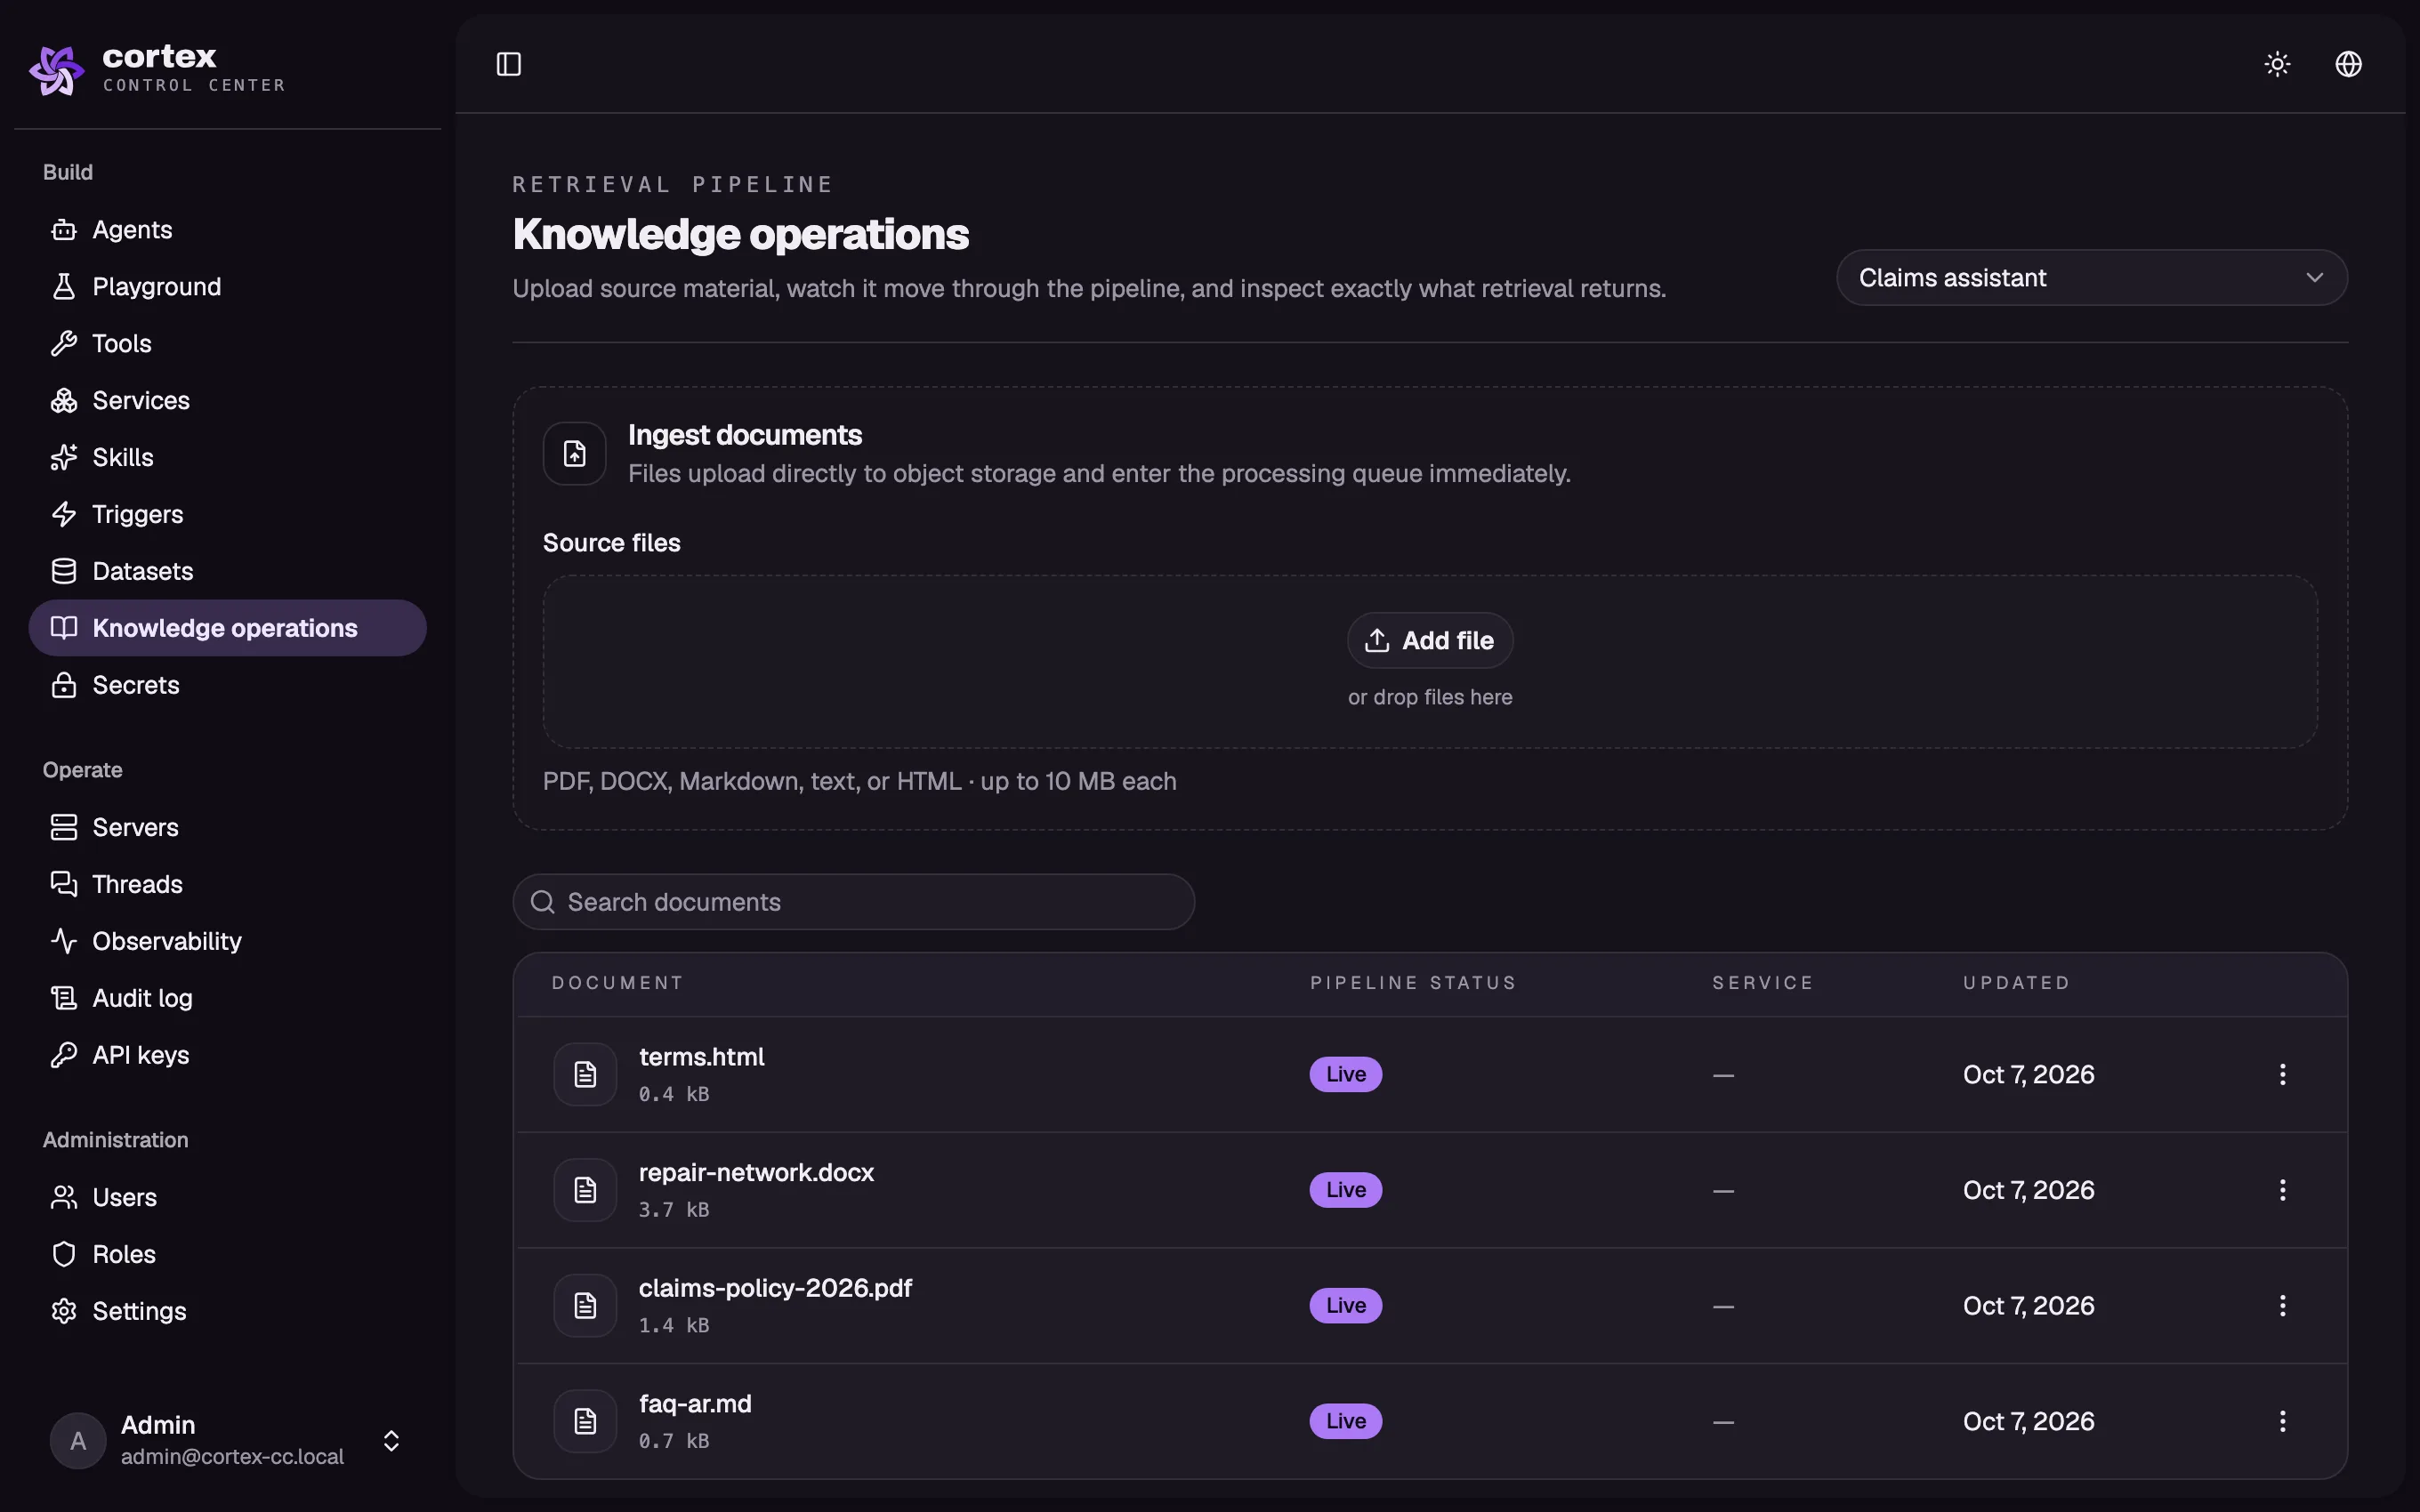Open actions menu for faq-ar.md
Viewport: 2420px width, 1512px height.
(x=2282, y=1422)
